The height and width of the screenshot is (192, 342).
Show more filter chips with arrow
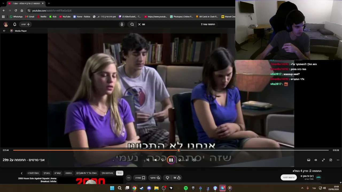coord(22,173)
